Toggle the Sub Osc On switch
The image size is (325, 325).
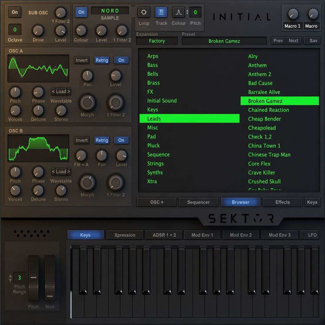[x=15, y=12]
